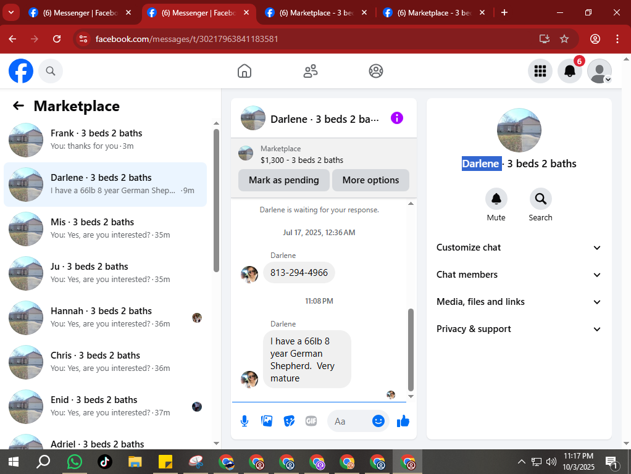This screenshot has height=474, width=631.
Task: Show hidden tray icons chevron
Action: (522, 462)
